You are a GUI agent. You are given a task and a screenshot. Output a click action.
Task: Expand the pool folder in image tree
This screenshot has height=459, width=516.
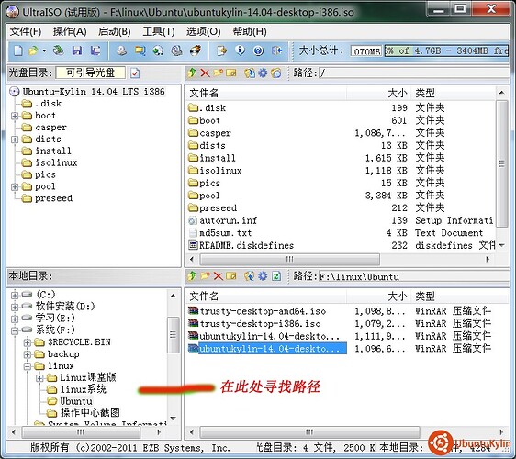[15, 187]
